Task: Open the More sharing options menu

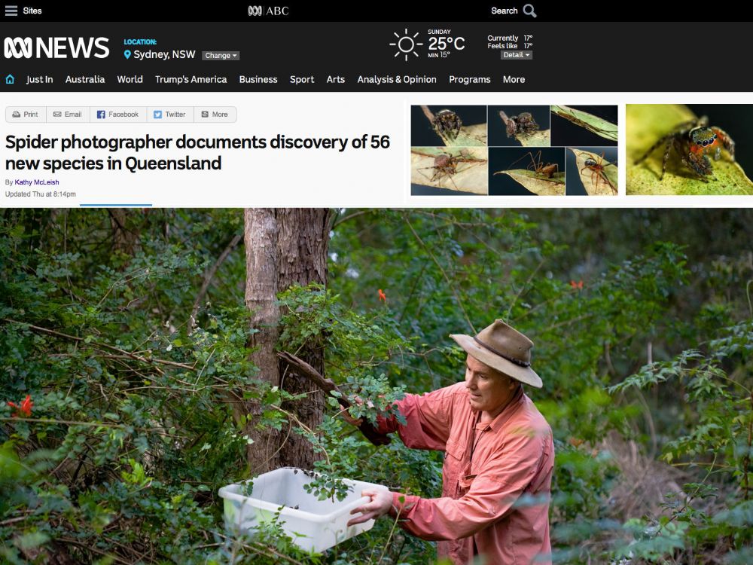Action: [215, 115]
